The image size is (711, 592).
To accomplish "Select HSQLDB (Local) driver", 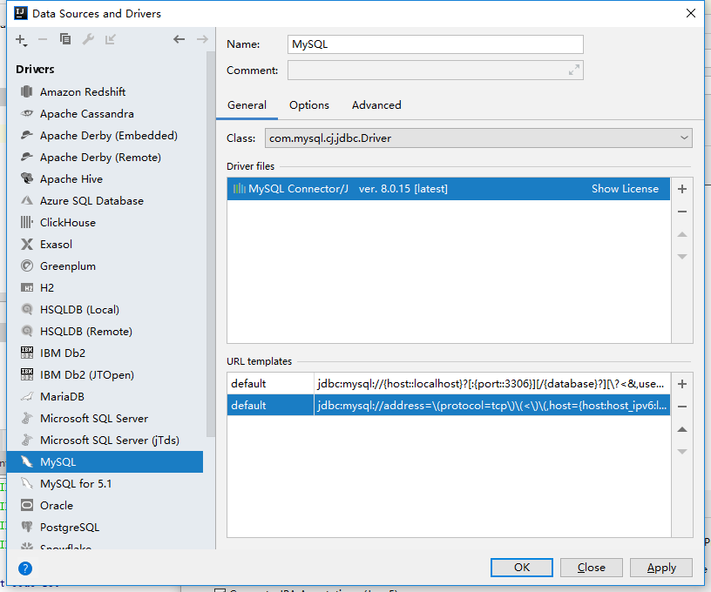I will 105,309.
